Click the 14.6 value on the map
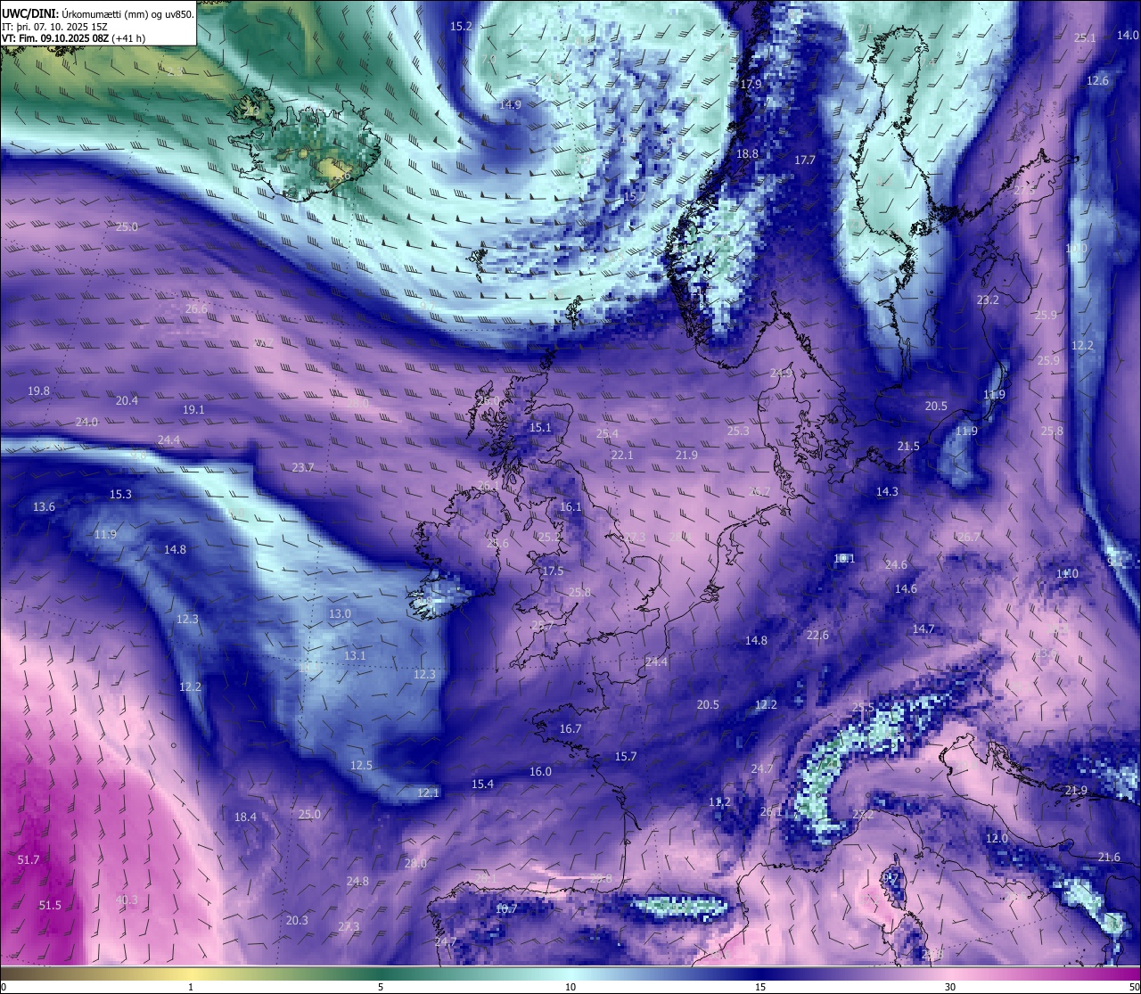Image resolution: width=1141 pixels, height=994 pixels. tap(906, 588)
